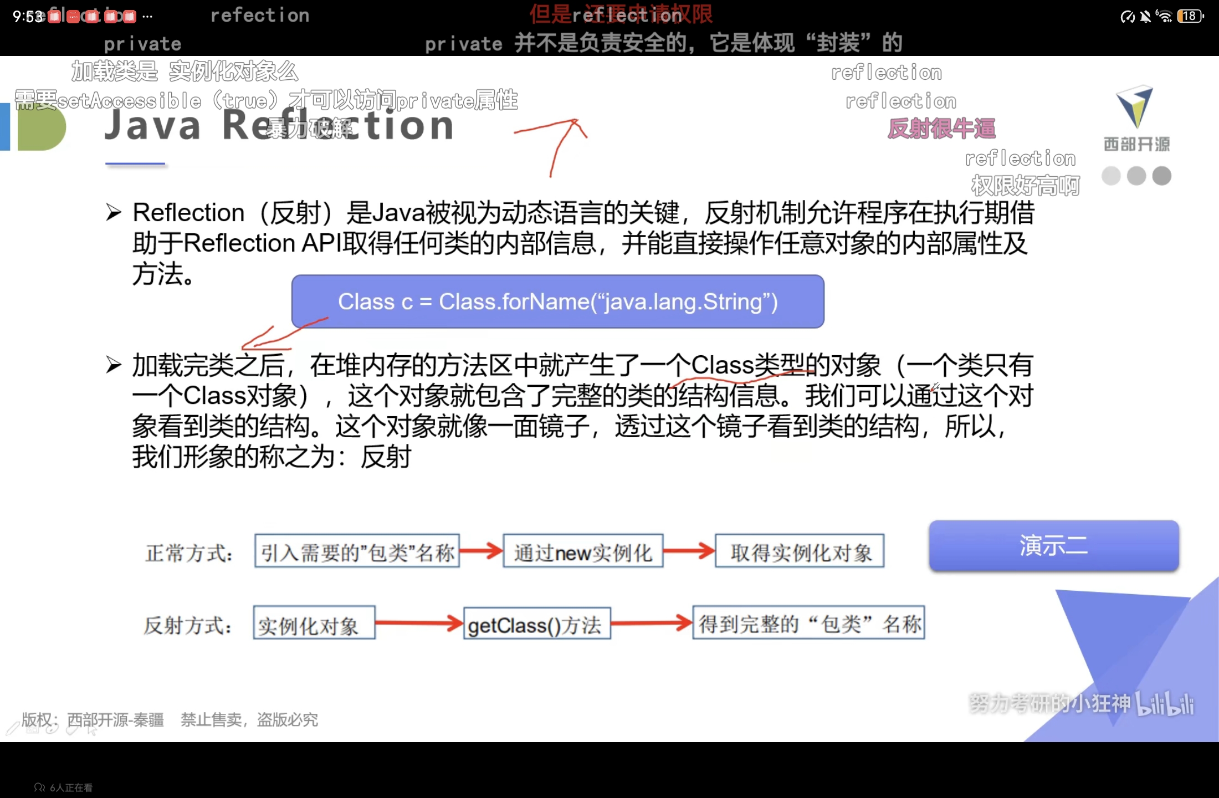This screenshot has height=798, width=1219.
Task: Tap the first red book notification icon
Action: point(54,17)
